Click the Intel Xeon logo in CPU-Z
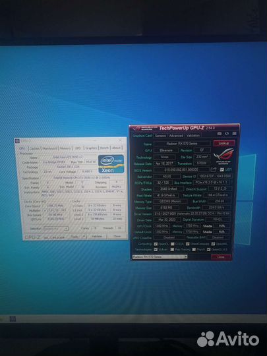Screen dimensions: 267x356 [111, 164]
